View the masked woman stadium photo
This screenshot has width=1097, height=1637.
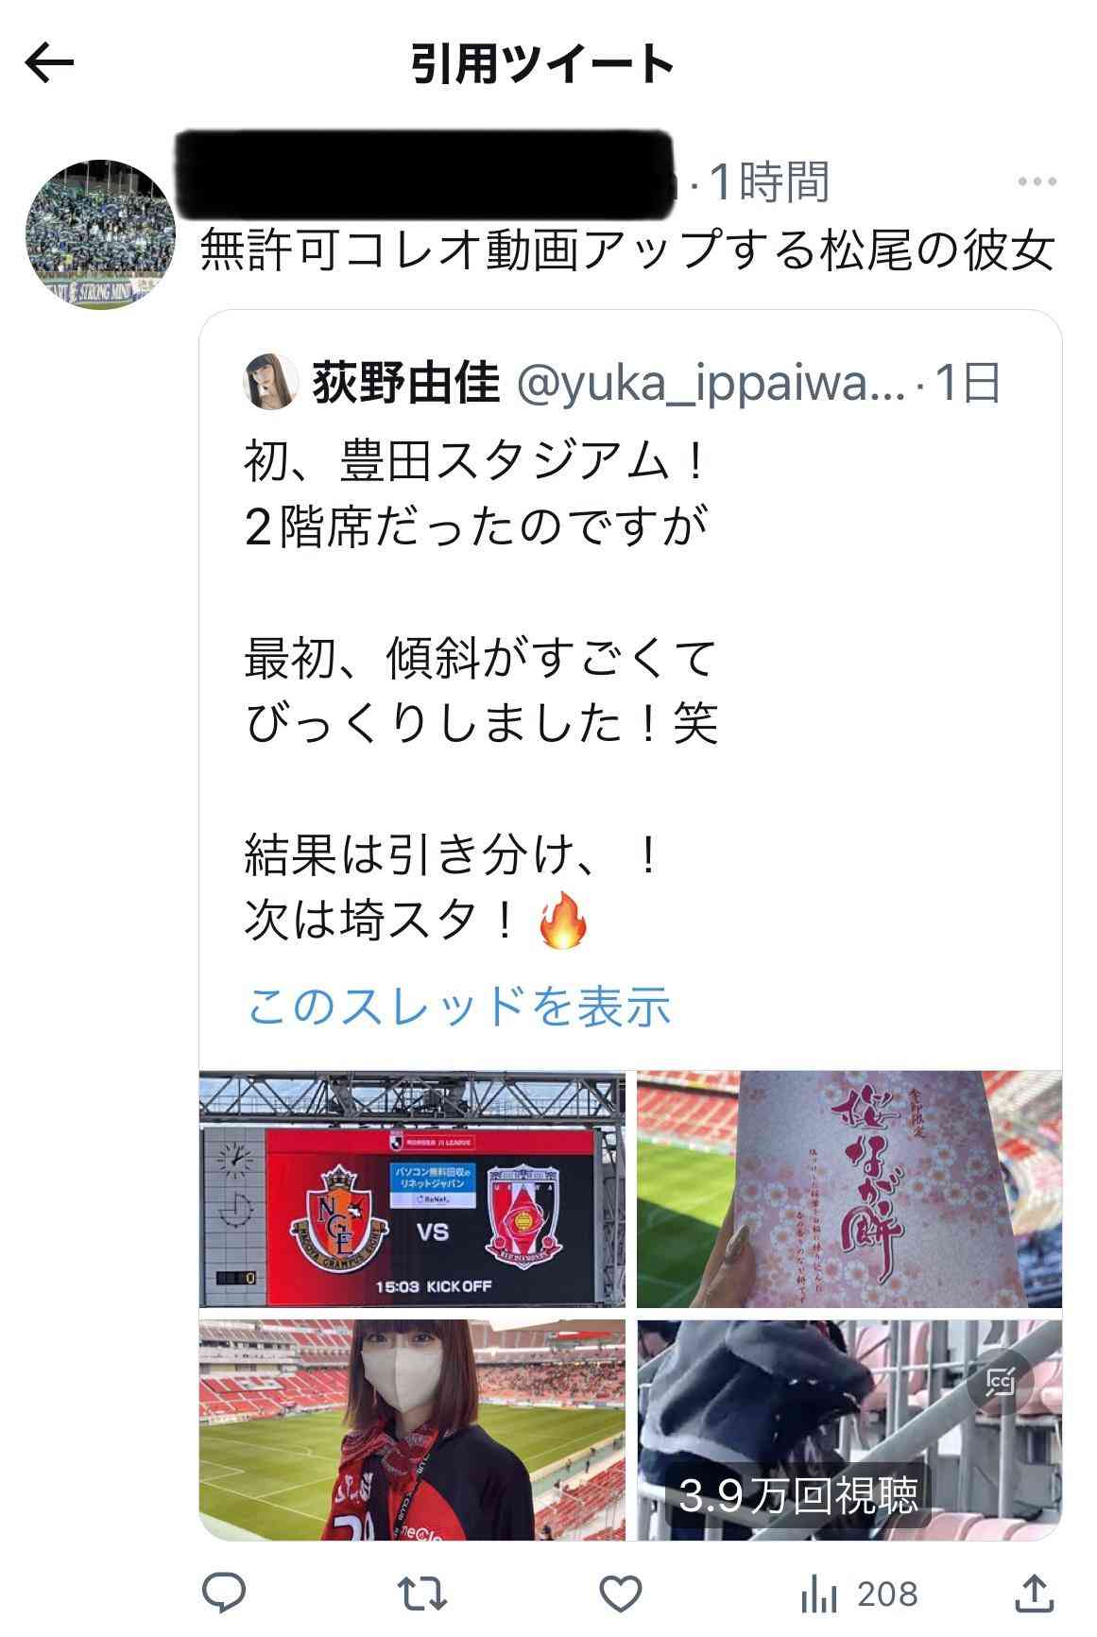[x=413, y=1430]
